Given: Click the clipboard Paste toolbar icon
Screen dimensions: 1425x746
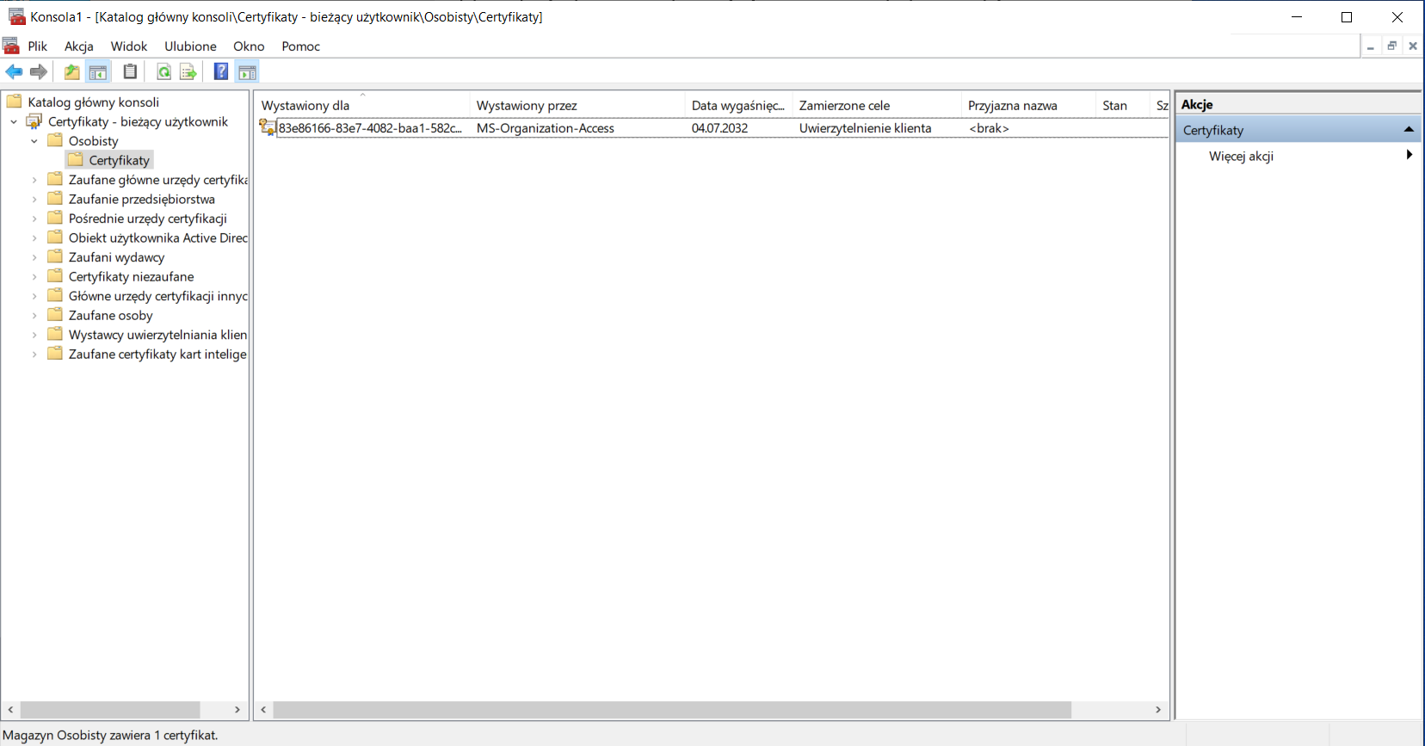Looking at the screenshot, I should pyautogui.click(x=130, y=72).
